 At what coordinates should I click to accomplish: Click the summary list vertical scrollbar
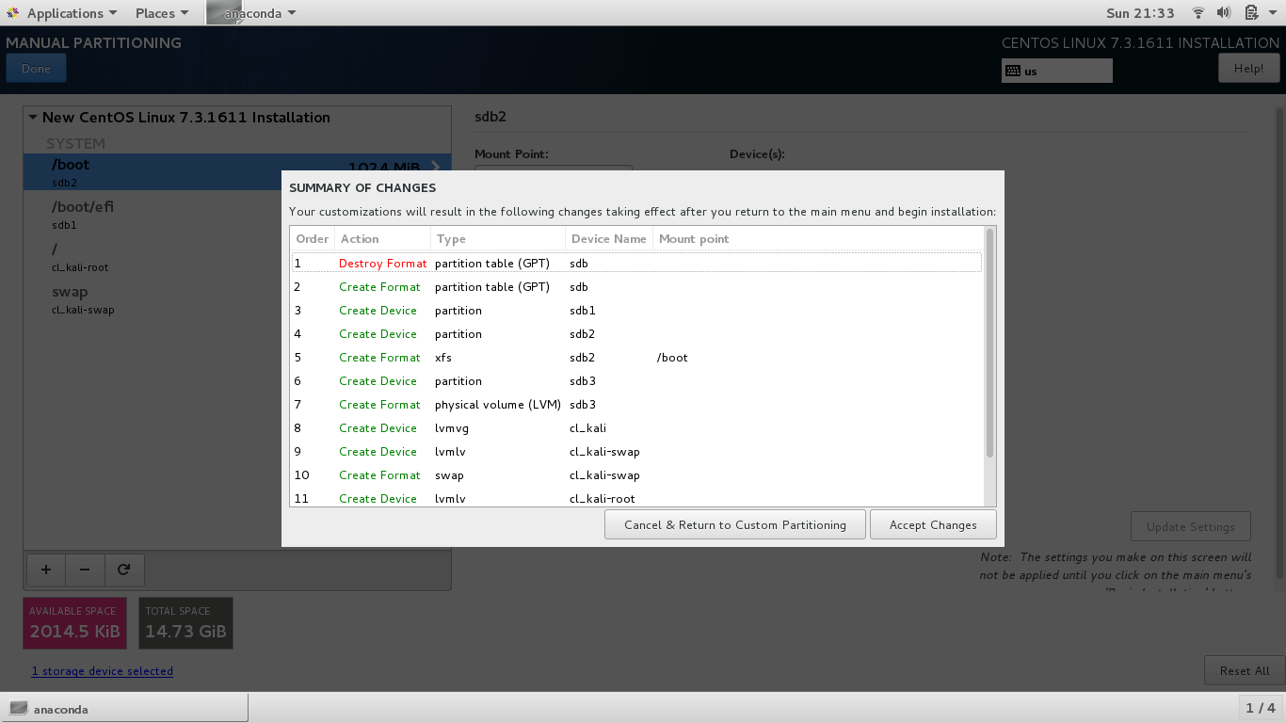(989, 344)
